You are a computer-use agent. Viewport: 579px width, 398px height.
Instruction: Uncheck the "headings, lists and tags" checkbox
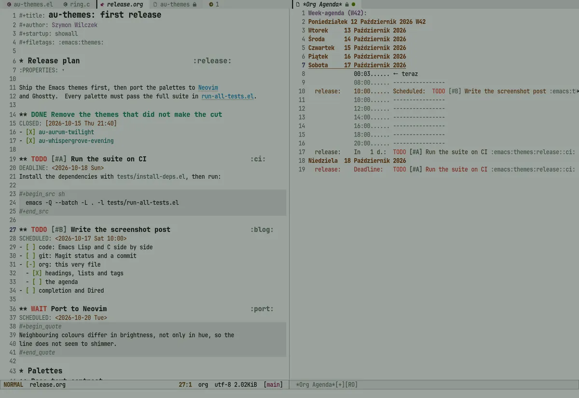click(x=37, y=273)
